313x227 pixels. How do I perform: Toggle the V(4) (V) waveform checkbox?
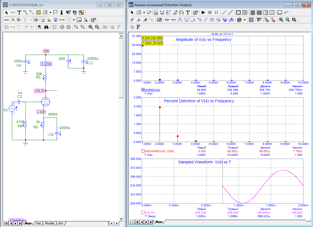pyautogui.click(x=143, y=213)
